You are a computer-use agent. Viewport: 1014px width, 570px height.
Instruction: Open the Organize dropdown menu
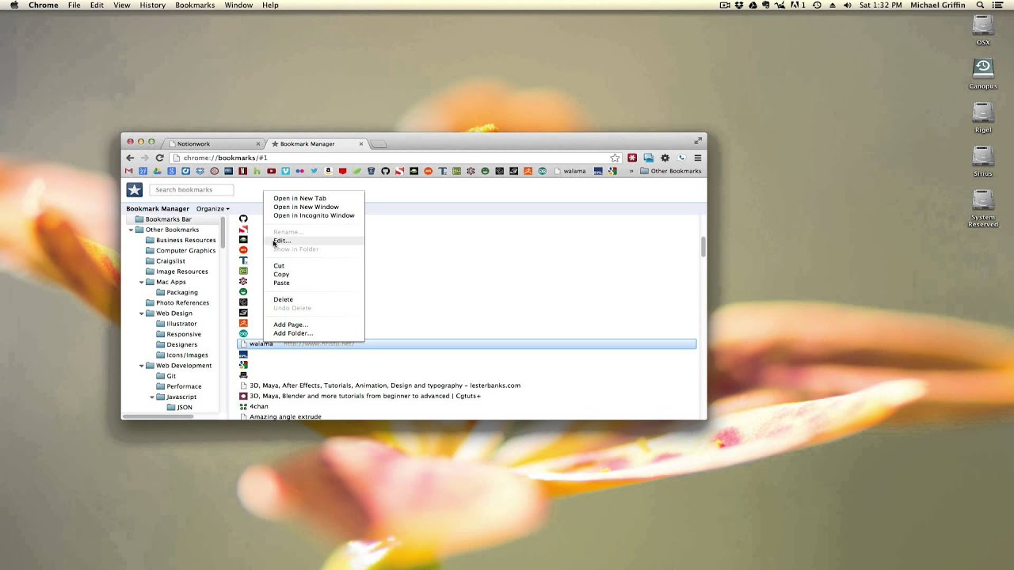[212, 209]
